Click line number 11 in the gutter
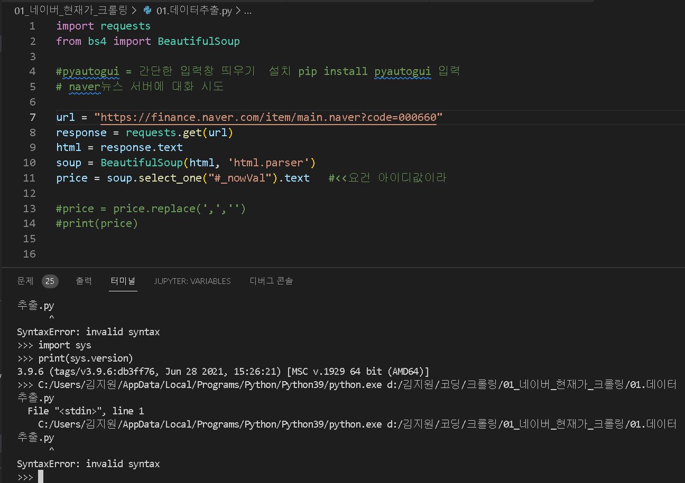Screen dimensions: 685x483 click(30, 178)
